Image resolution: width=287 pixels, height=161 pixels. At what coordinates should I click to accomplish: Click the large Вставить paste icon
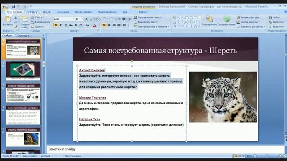pyautogui.click(x=8, y=19)
